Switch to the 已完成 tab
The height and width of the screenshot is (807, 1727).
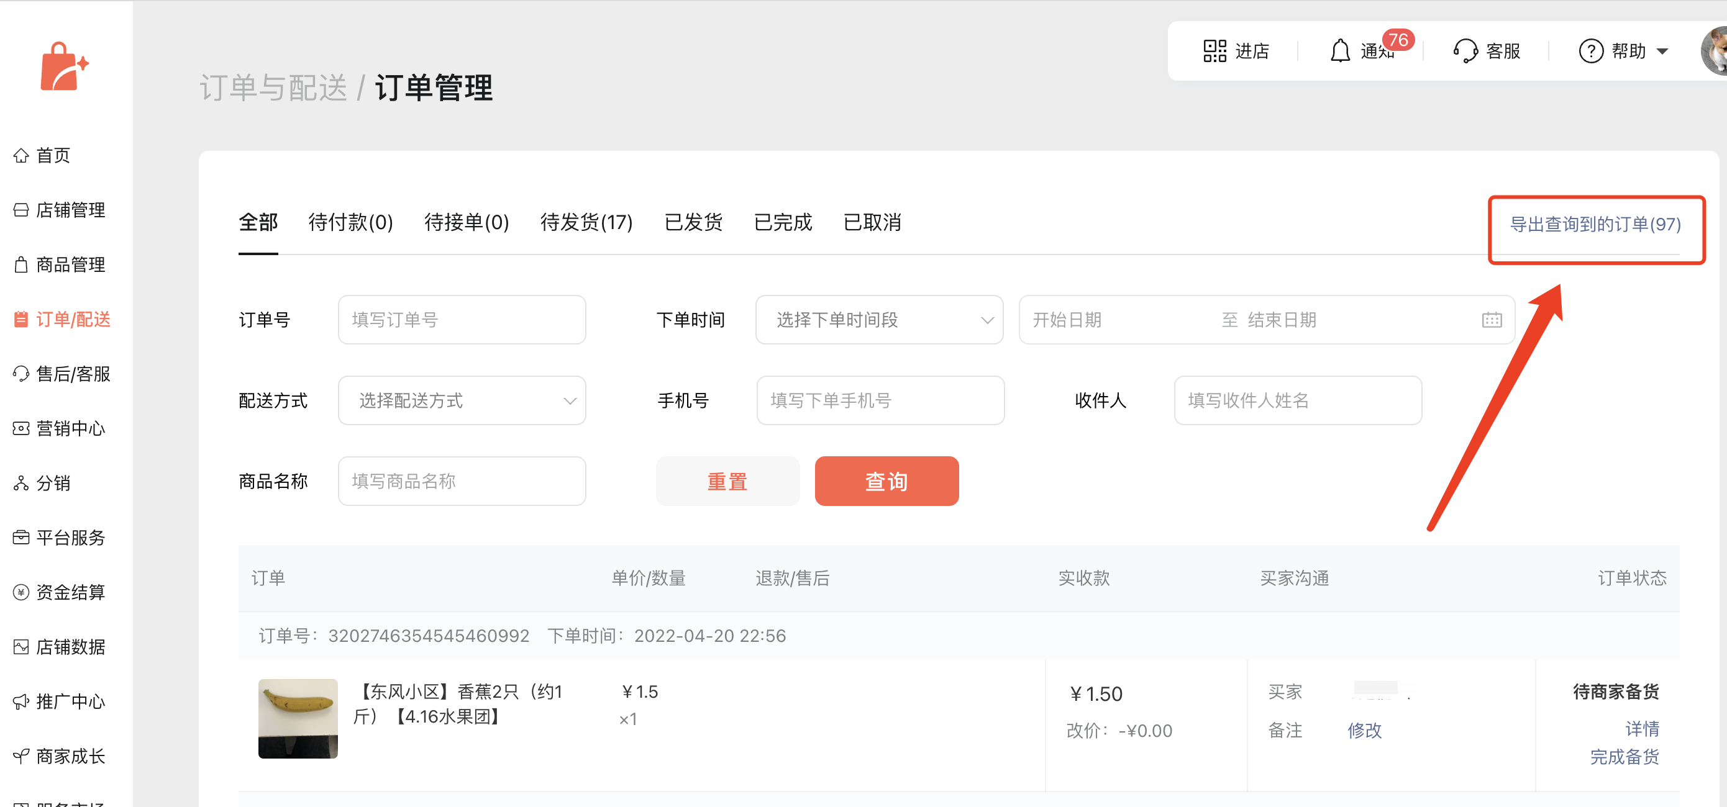(782, 222)
